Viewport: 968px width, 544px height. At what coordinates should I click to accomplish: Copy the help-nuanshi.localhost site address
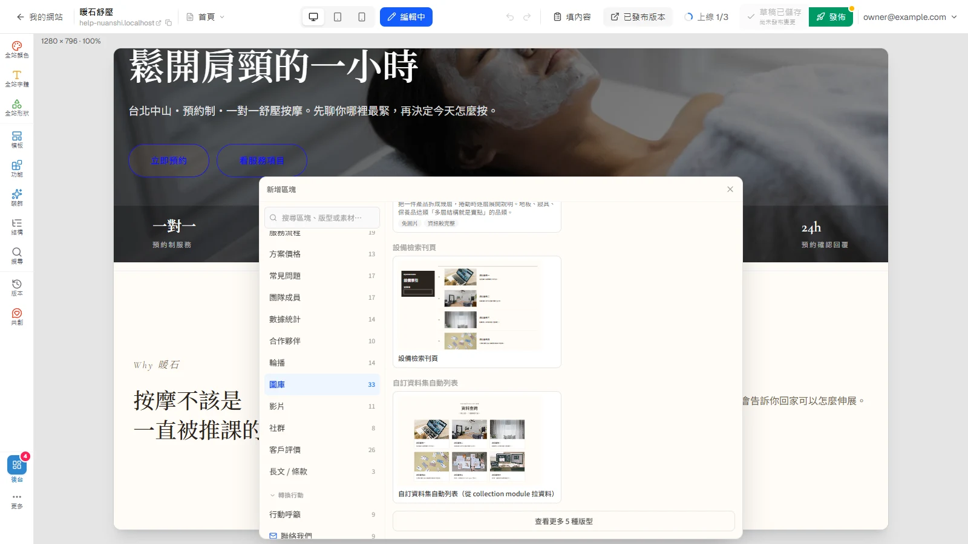[169, 23]
